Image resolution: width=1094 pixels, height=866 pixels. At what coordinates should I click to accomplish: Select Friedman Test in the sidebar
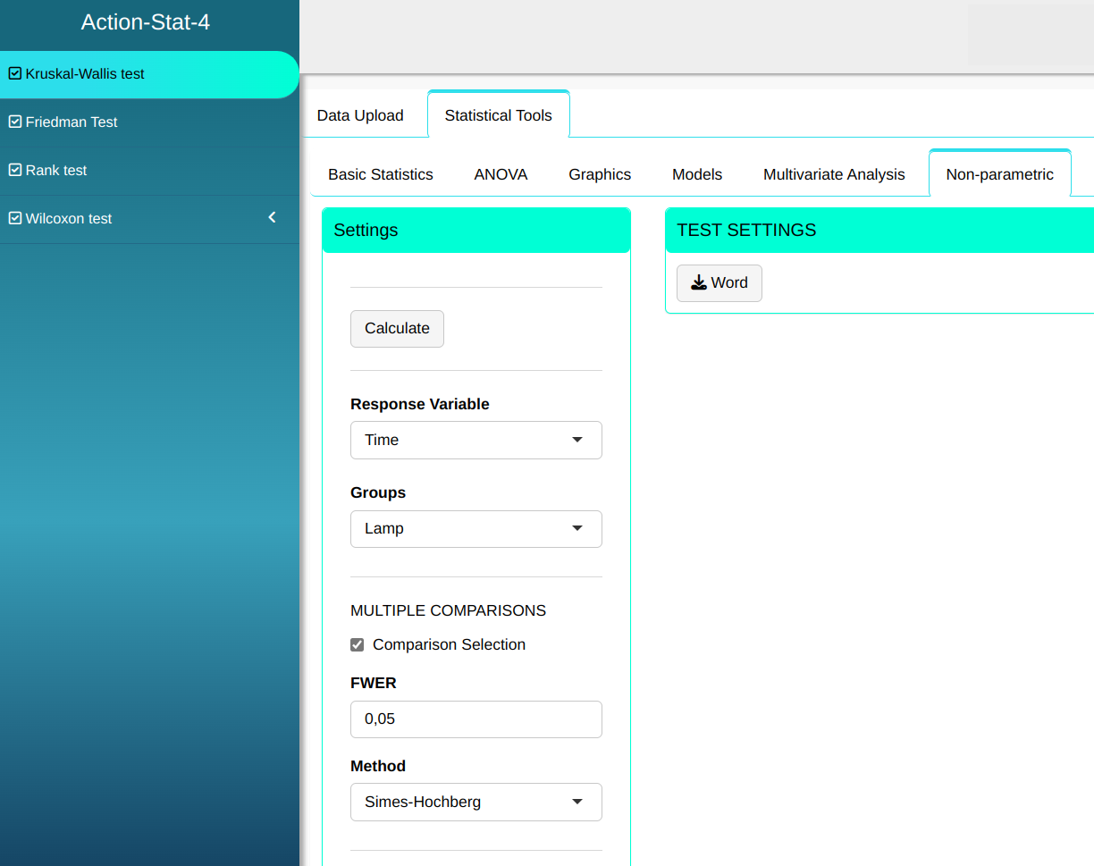tap(72, 122)
